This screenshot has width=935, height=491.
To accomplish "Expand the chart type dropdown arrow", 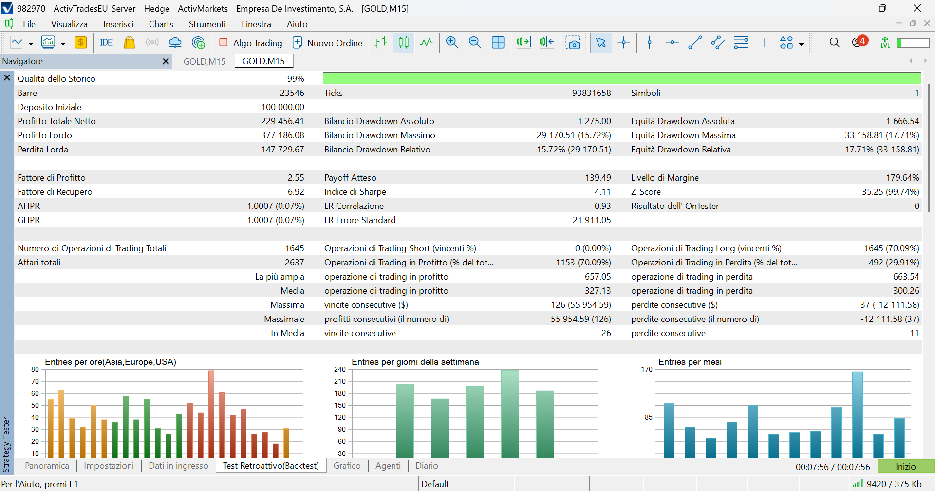I will tap(31, 44).
